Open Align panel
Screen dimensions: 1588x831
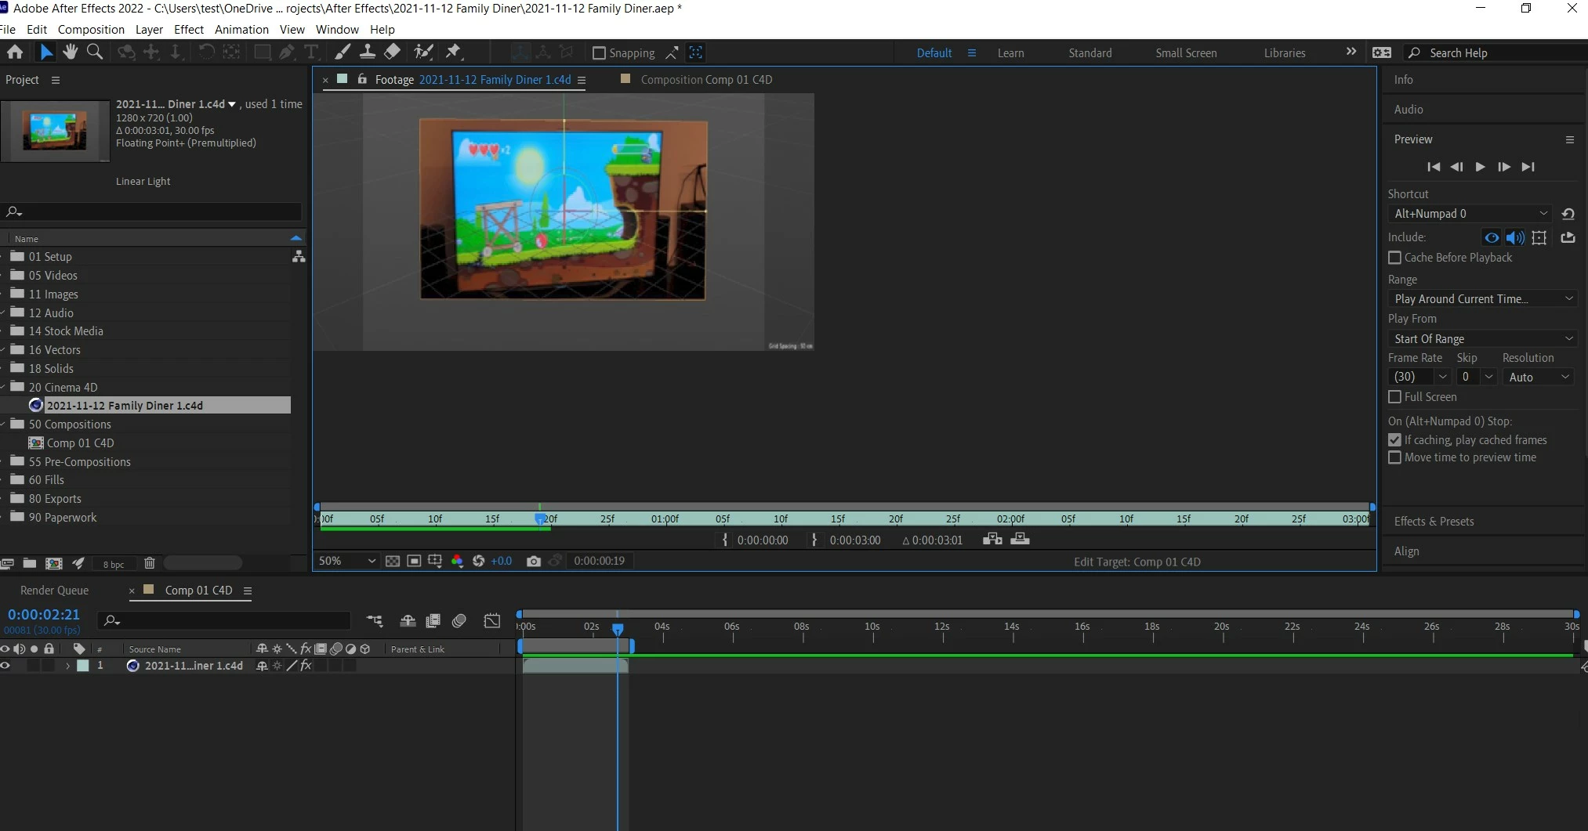click(x=1406, y=551)
